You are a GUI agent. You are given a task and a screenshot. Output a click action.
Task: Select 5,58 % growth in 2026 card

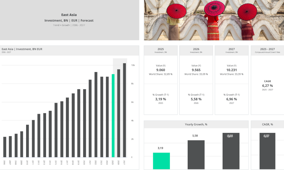tap(196, 99)
